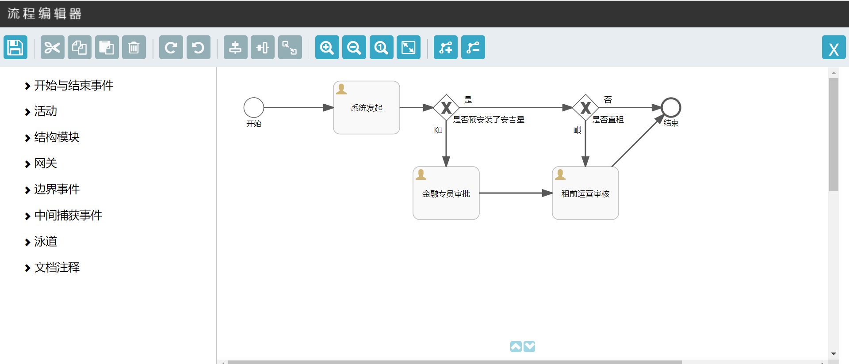Screen dimensions: 849x364
Task: Expand the 活动 palette group
Action: pos(41,111)
